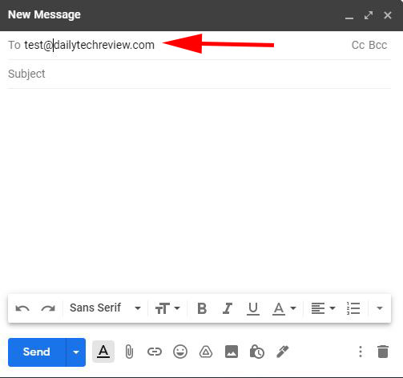
Task: Open the send options dropdown arrow
Action: coord(76,352)
